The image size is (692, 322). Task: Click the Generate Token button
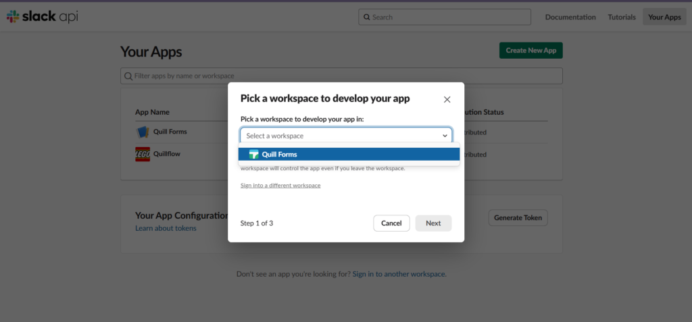pyautogui.click(x=518, y=218)
